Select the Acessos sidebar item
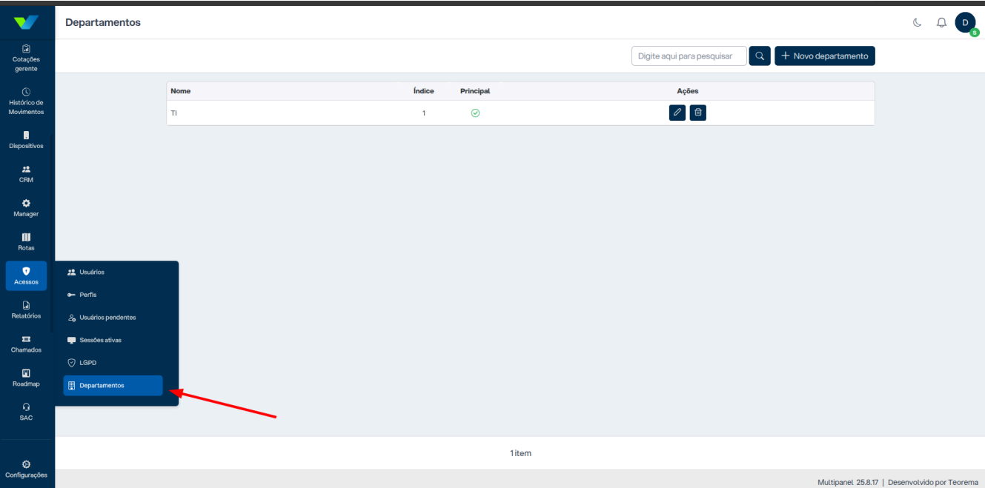Viewport: 985px width, 488px height. tap(26, 276)
